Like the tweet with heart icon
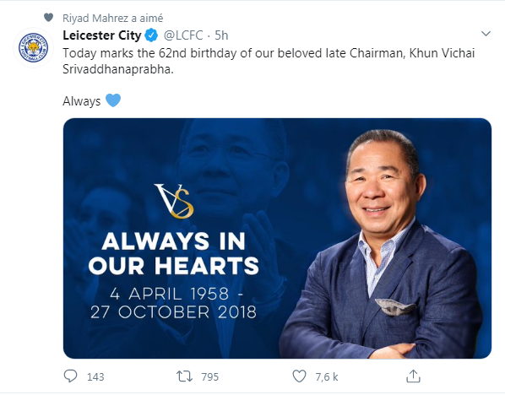505x395 pixels. (299, 376)
